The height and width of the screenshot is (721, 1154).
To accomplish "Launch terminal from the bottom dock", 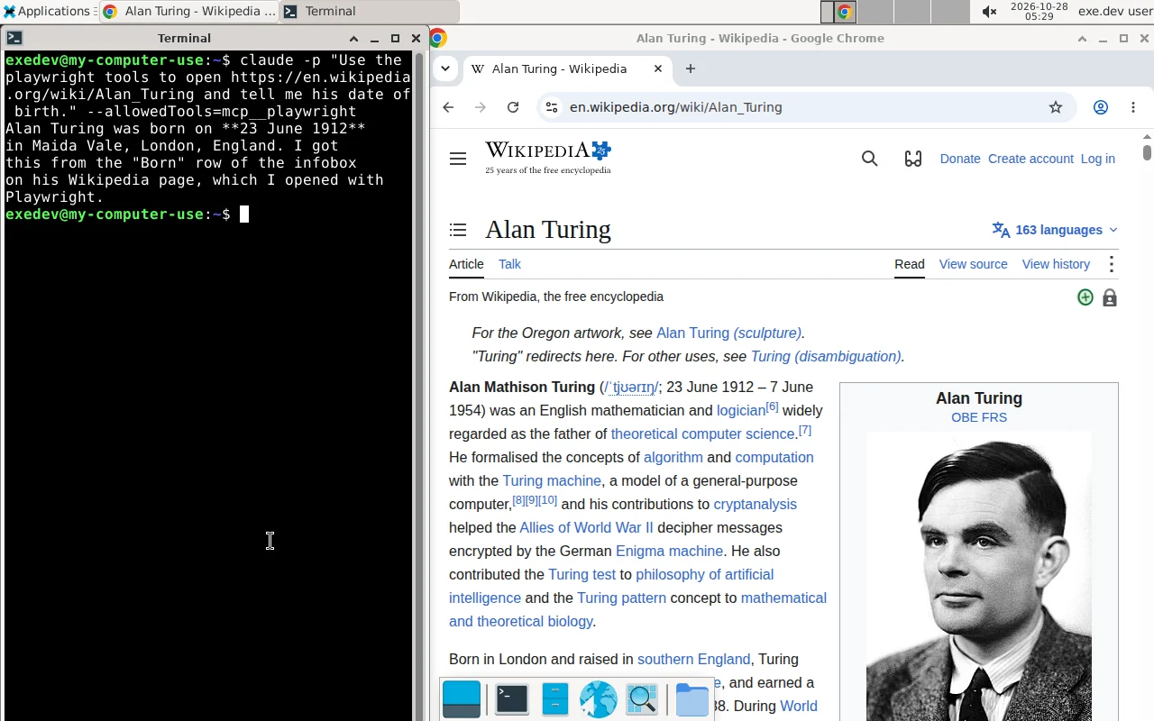I will [x=511, y=699].
